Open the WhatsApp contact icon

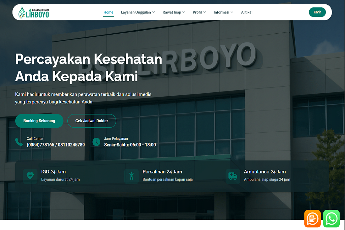[331, 219]
